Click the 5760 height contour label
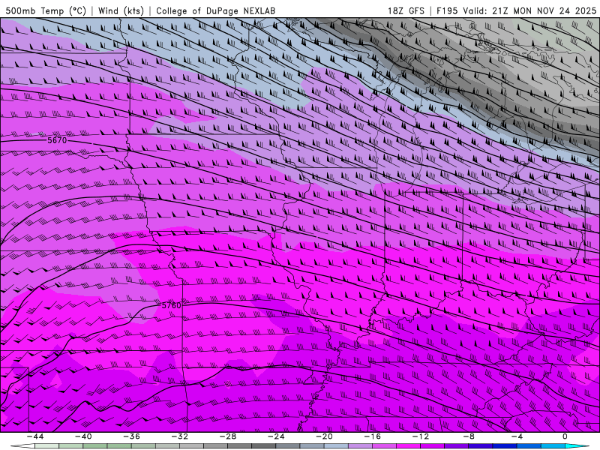The image size is (600, 450). [171, 305]
